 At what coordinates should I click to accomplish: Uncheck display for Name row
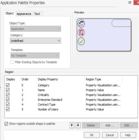8,90
